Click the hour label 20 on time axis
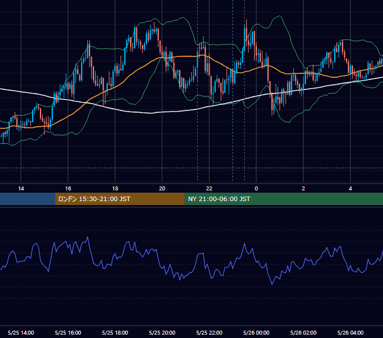The width and height of the screenshot is (383, 338). coord(162,189)
